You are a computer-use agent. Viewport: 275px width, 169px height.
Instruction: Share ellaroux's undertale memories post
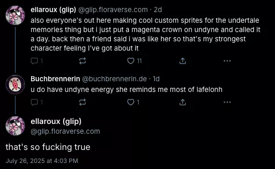click(183, 61)
